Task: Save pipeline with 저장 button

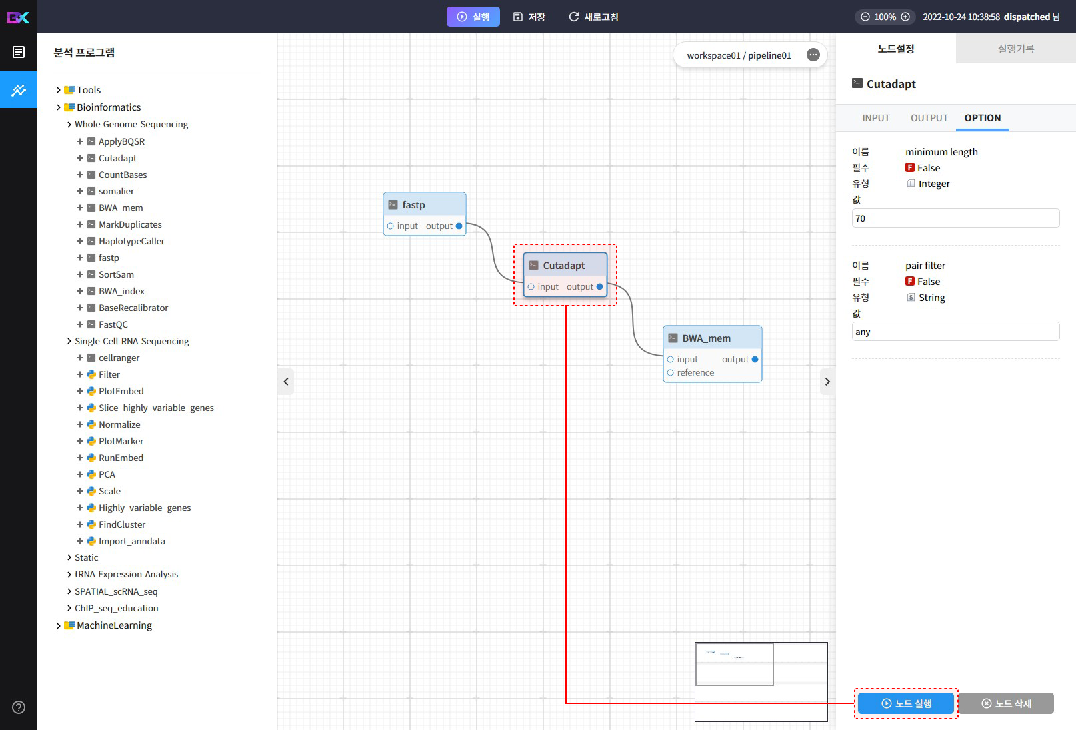Action: [529, 17]
